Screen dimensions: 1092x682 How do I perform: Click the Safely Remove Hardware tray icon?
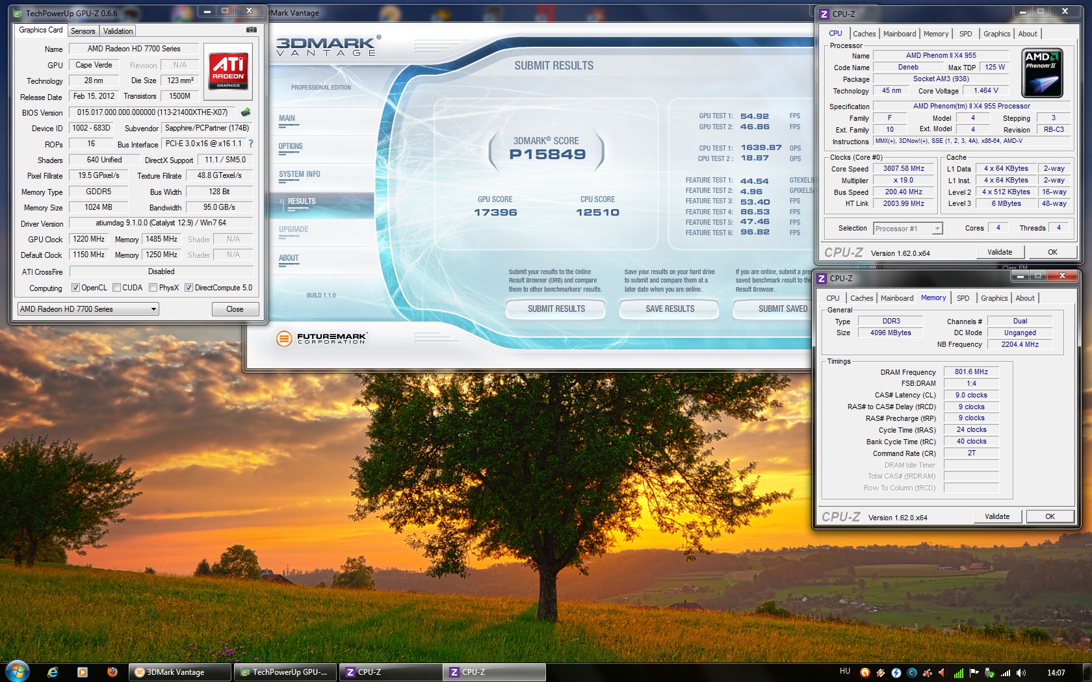989,673
